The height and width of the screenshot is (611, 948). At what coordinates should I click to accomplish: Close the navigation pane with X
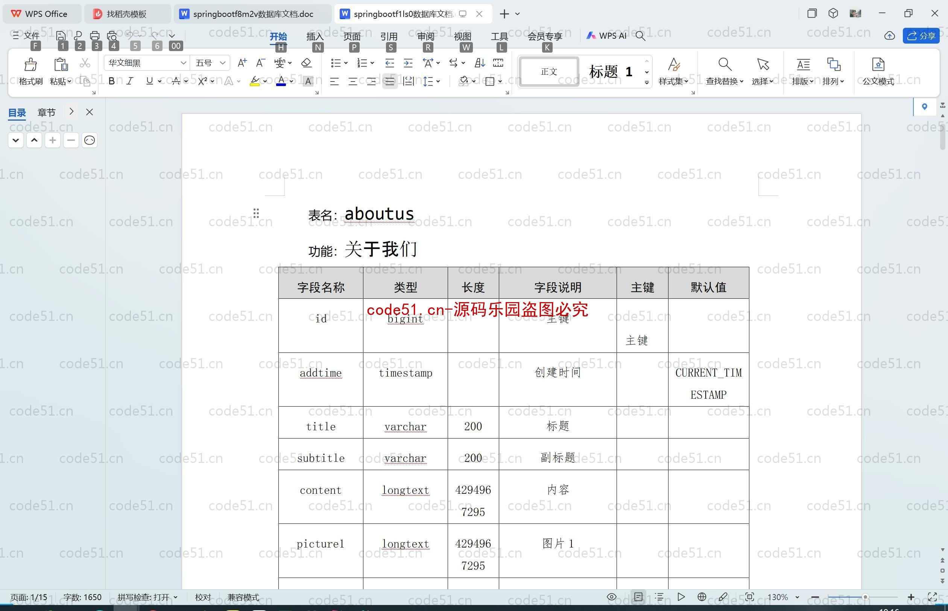point(90,112)
